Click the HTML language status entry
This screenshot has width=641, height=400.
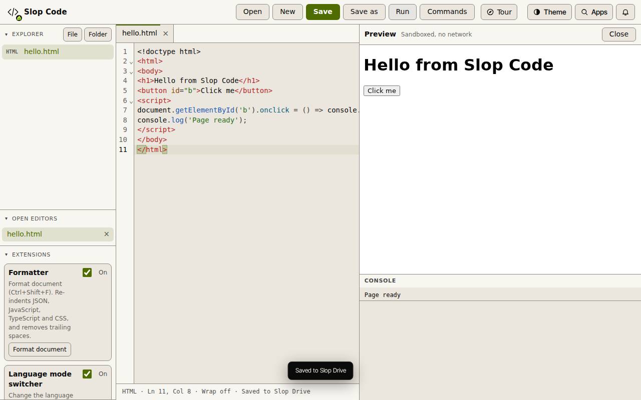[x=129, y=391]
